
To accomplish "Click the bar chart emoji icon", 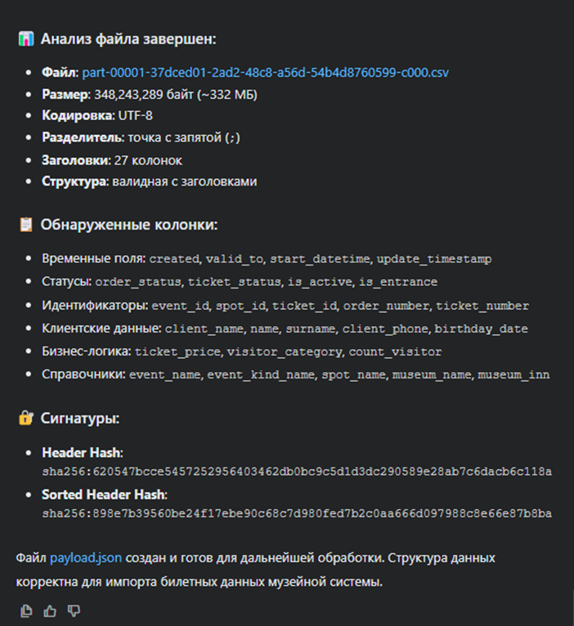I will tap(25, 39).
